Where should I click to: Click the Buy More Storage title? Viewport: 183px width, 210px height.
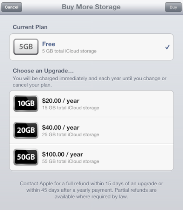click(x=91, y=7)
